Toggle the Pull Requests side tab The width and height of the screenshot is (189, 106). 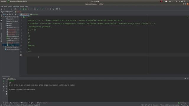pyautogui.click(x=1, y=37)
